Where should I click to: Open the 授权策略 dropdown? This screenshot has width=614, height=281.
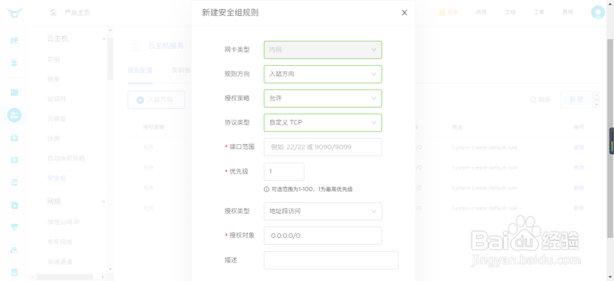[322, 98]
